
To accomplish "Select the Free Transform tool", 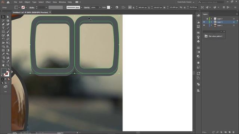I will [8, 43].
